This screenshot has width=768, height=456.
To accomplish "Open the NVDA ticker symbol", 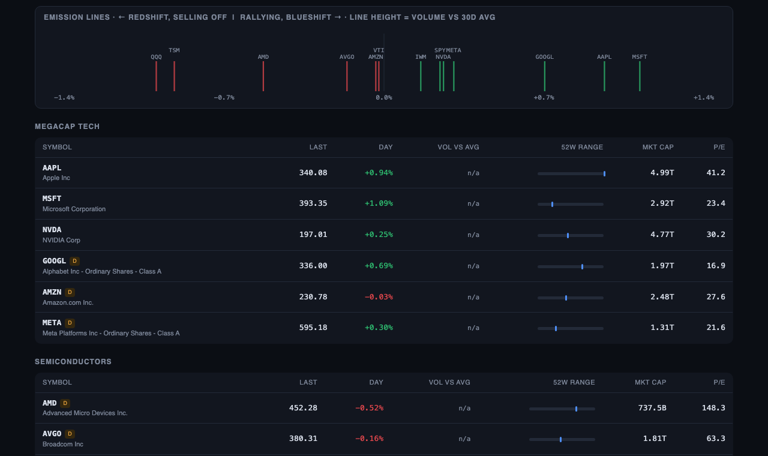I will [x=52, y=230].
